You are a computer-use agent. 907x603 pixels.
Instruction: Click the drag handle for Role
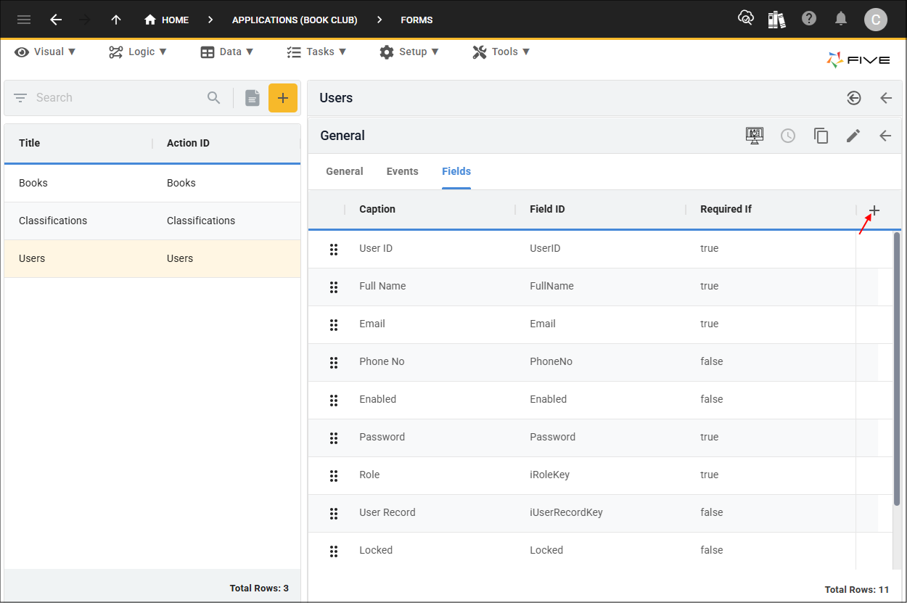(x=334, y=475)
